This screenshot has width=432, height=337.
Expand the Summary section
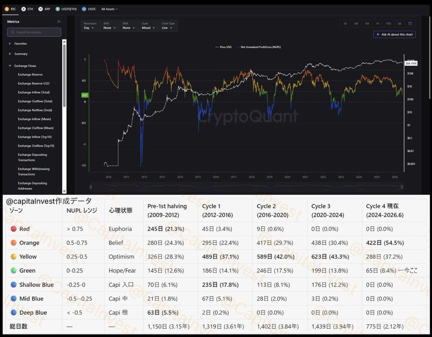21,54
